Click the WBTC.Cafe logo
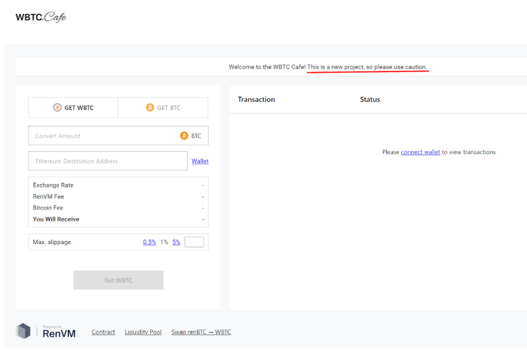527x351 pixels. 41,17
